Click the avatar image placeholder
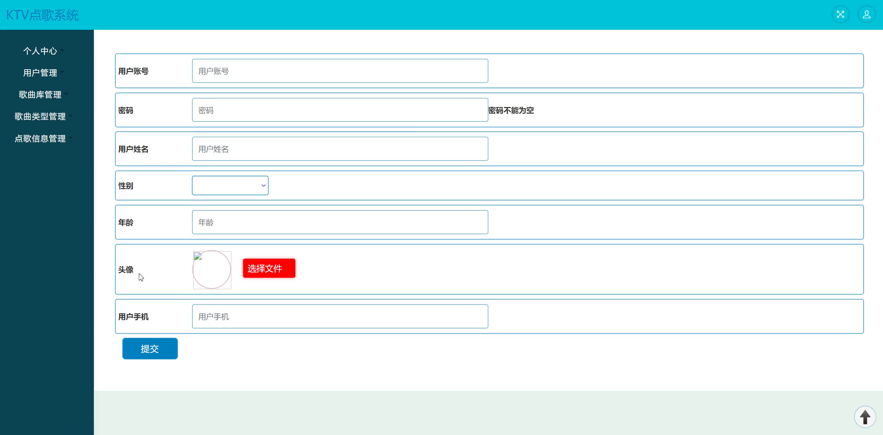The height and width of the screenshot is (435, 883). (212, 270)
